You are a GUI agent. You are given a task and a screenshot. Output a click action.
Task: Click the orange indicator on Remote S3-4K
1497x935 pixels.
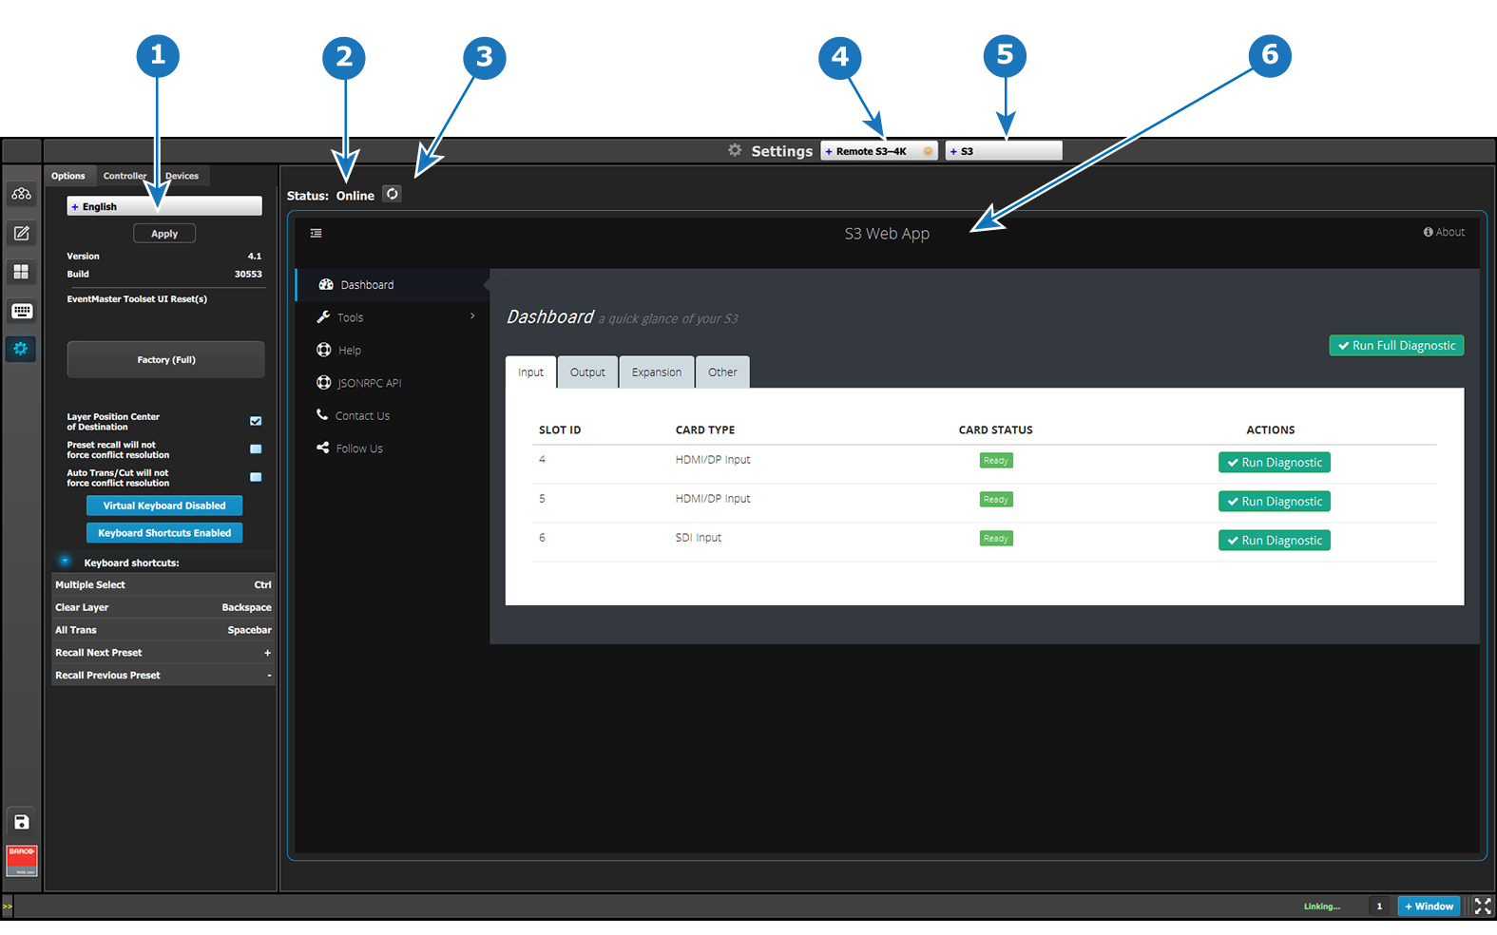coord(928,151)
